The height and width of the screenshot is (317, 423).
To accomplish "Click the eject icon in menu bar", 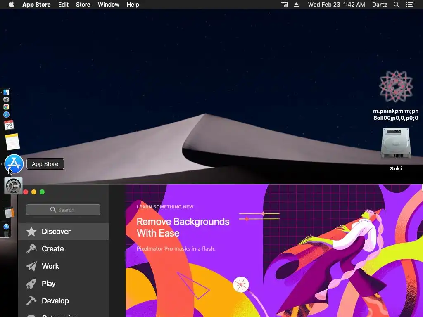I will click(x=296, y=5).
